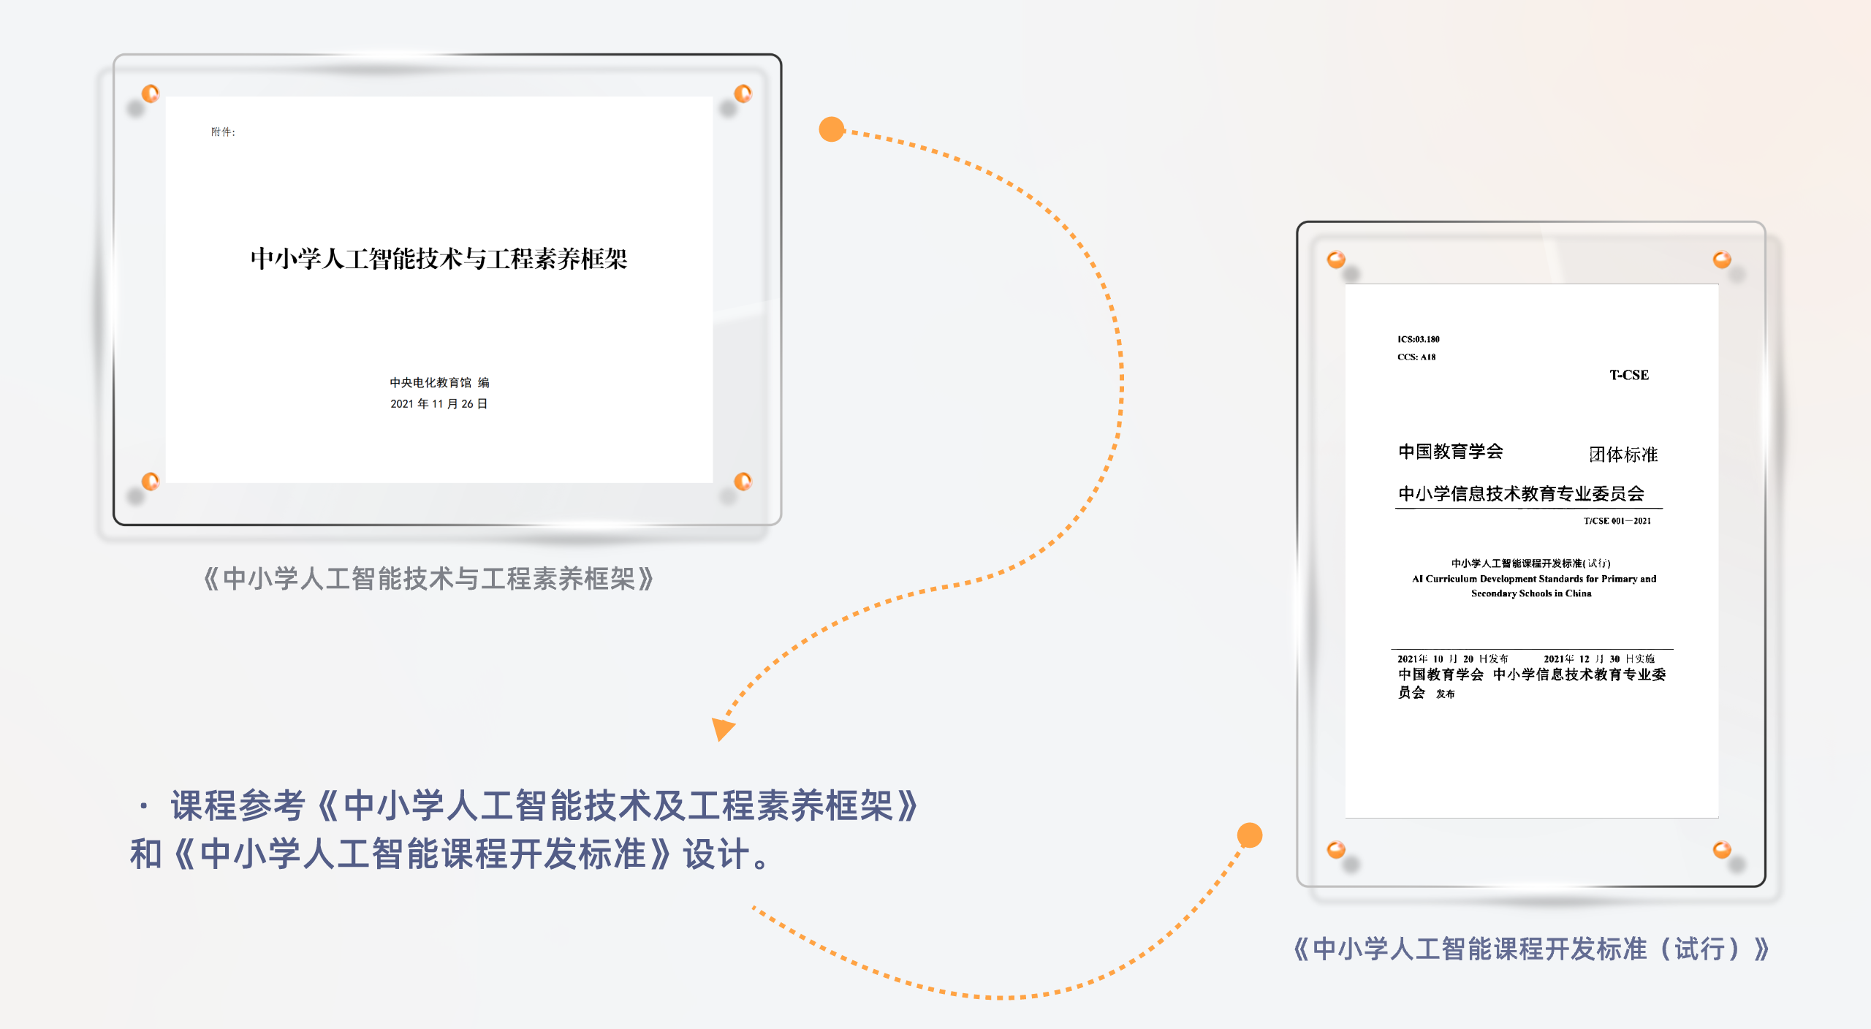Image resolution: width=1871 pixels, height=1029 pixels.
Task: Click the top-left orange pin on left frame
Action: 151,94
